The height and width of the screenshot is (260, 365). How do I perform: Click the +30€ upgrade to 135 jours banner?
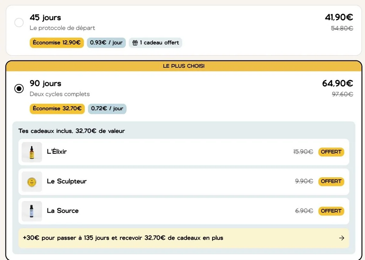(184, 238)
